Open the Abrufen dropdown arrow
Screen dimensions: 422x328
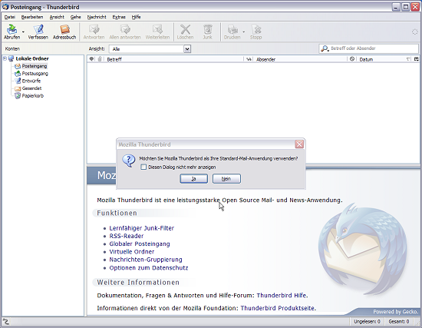[23, 31]
